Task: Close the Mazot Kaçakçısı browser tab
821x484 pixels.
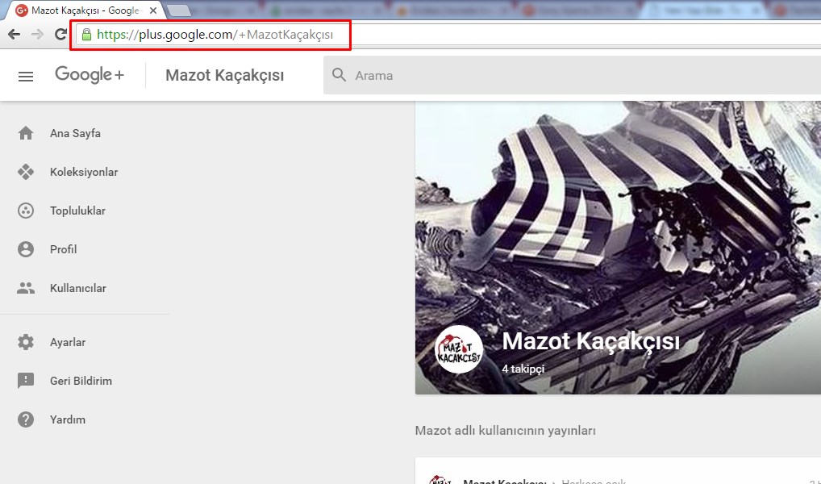Action: pos(153,11)
